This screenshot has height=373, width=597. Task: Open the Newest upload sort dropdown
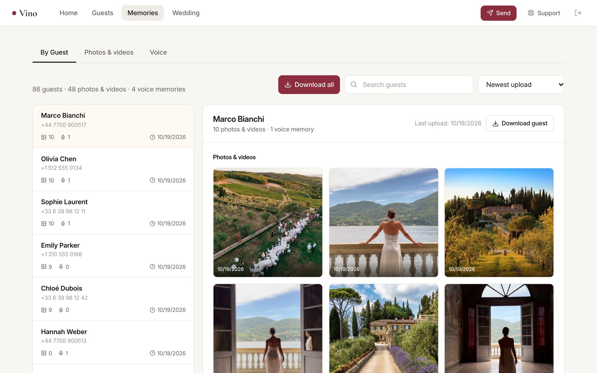(x=521, y=85)
